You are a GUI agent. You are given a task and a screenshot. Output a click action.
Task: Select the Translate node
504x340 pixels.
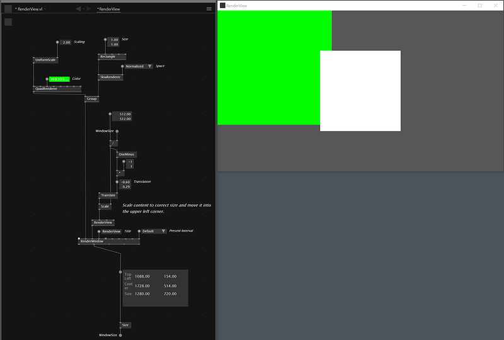coord(108,195)
